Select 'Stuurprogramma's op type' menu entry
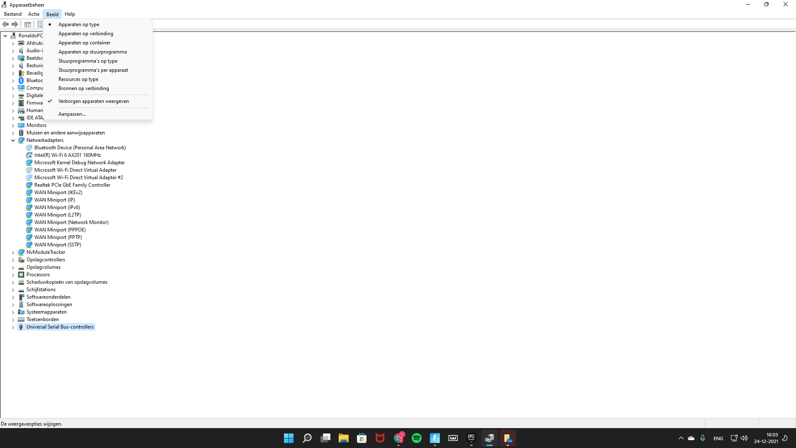 click(87, 61)
